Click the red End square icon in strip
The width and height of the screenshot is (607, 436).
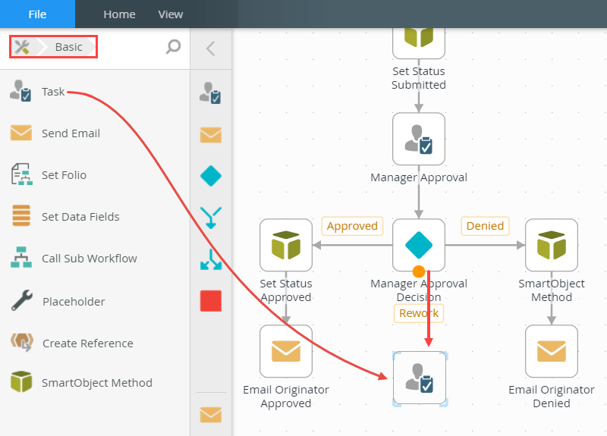point(211,300)
